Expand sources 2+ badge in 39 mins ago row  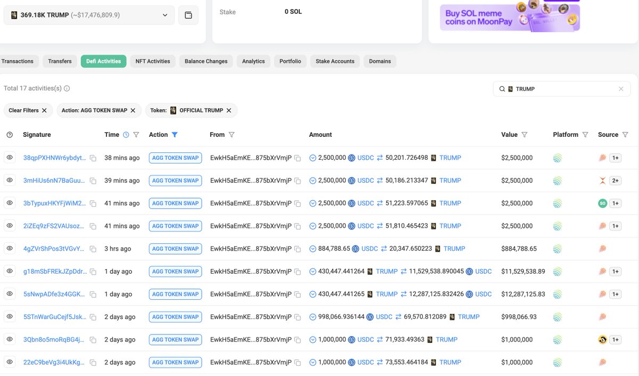click(616, 181)
